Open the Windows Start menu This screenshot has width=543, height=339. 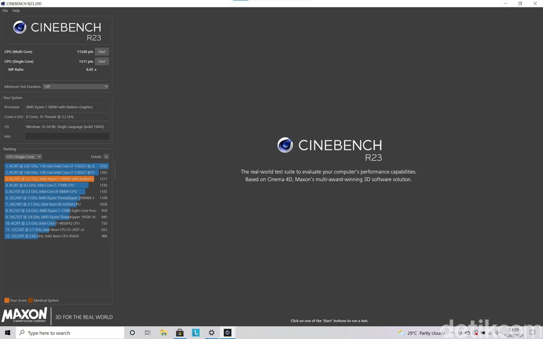point(7,333)
